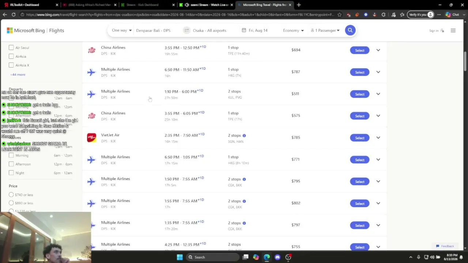Open browser Settings and more ellipsis

[438, 15]
